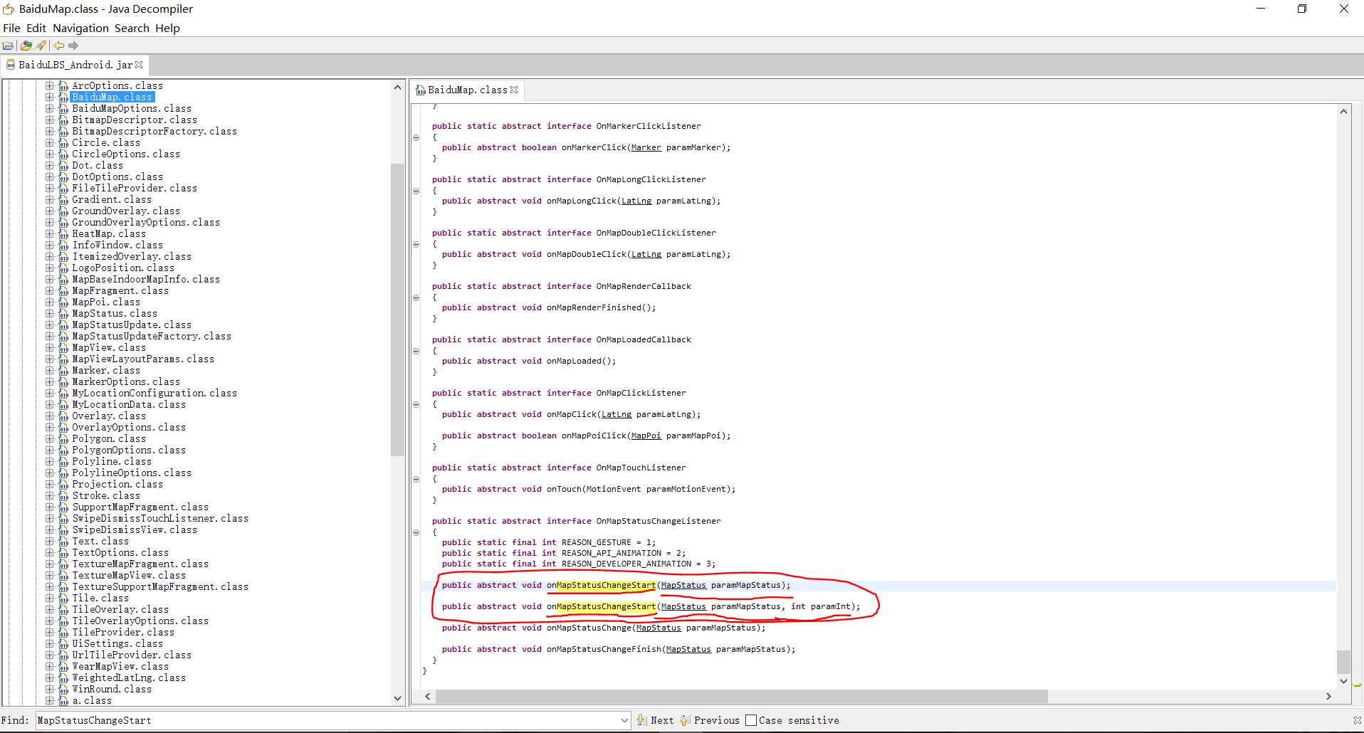Collapse the OnMapLoadedCallback code block
Image resolution: width=1364 pixels, height=733 pixels.
click(416, 351)
